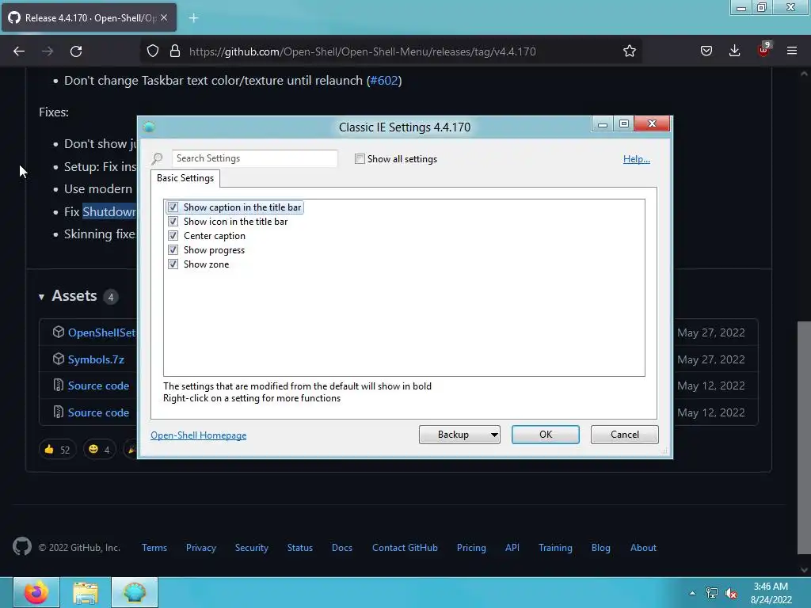Open the Save to Pocket icon
The height and width of the screenshot is (608, 811).
[706, 51]
